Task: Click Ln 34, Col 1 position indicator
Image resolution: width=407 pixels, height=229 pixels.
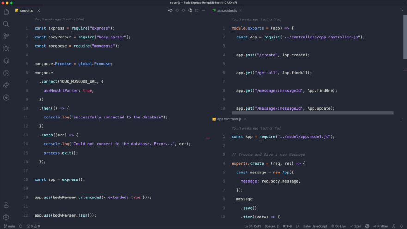Action: point(253,226)
